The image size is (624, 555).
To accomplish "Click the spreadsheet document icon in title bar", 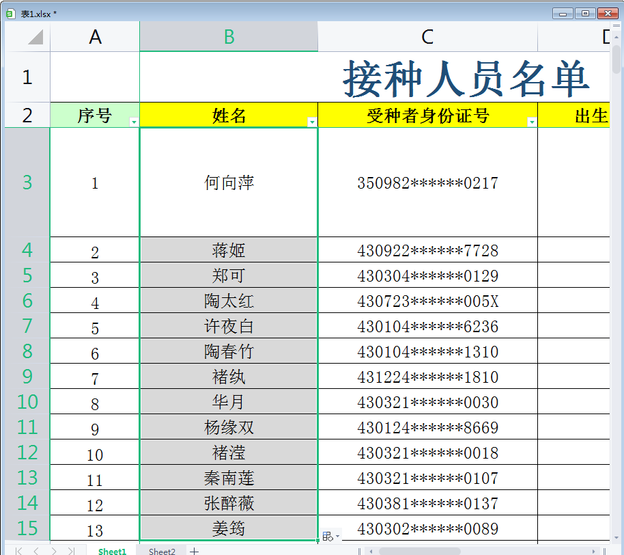I will (x=9, y=13).
